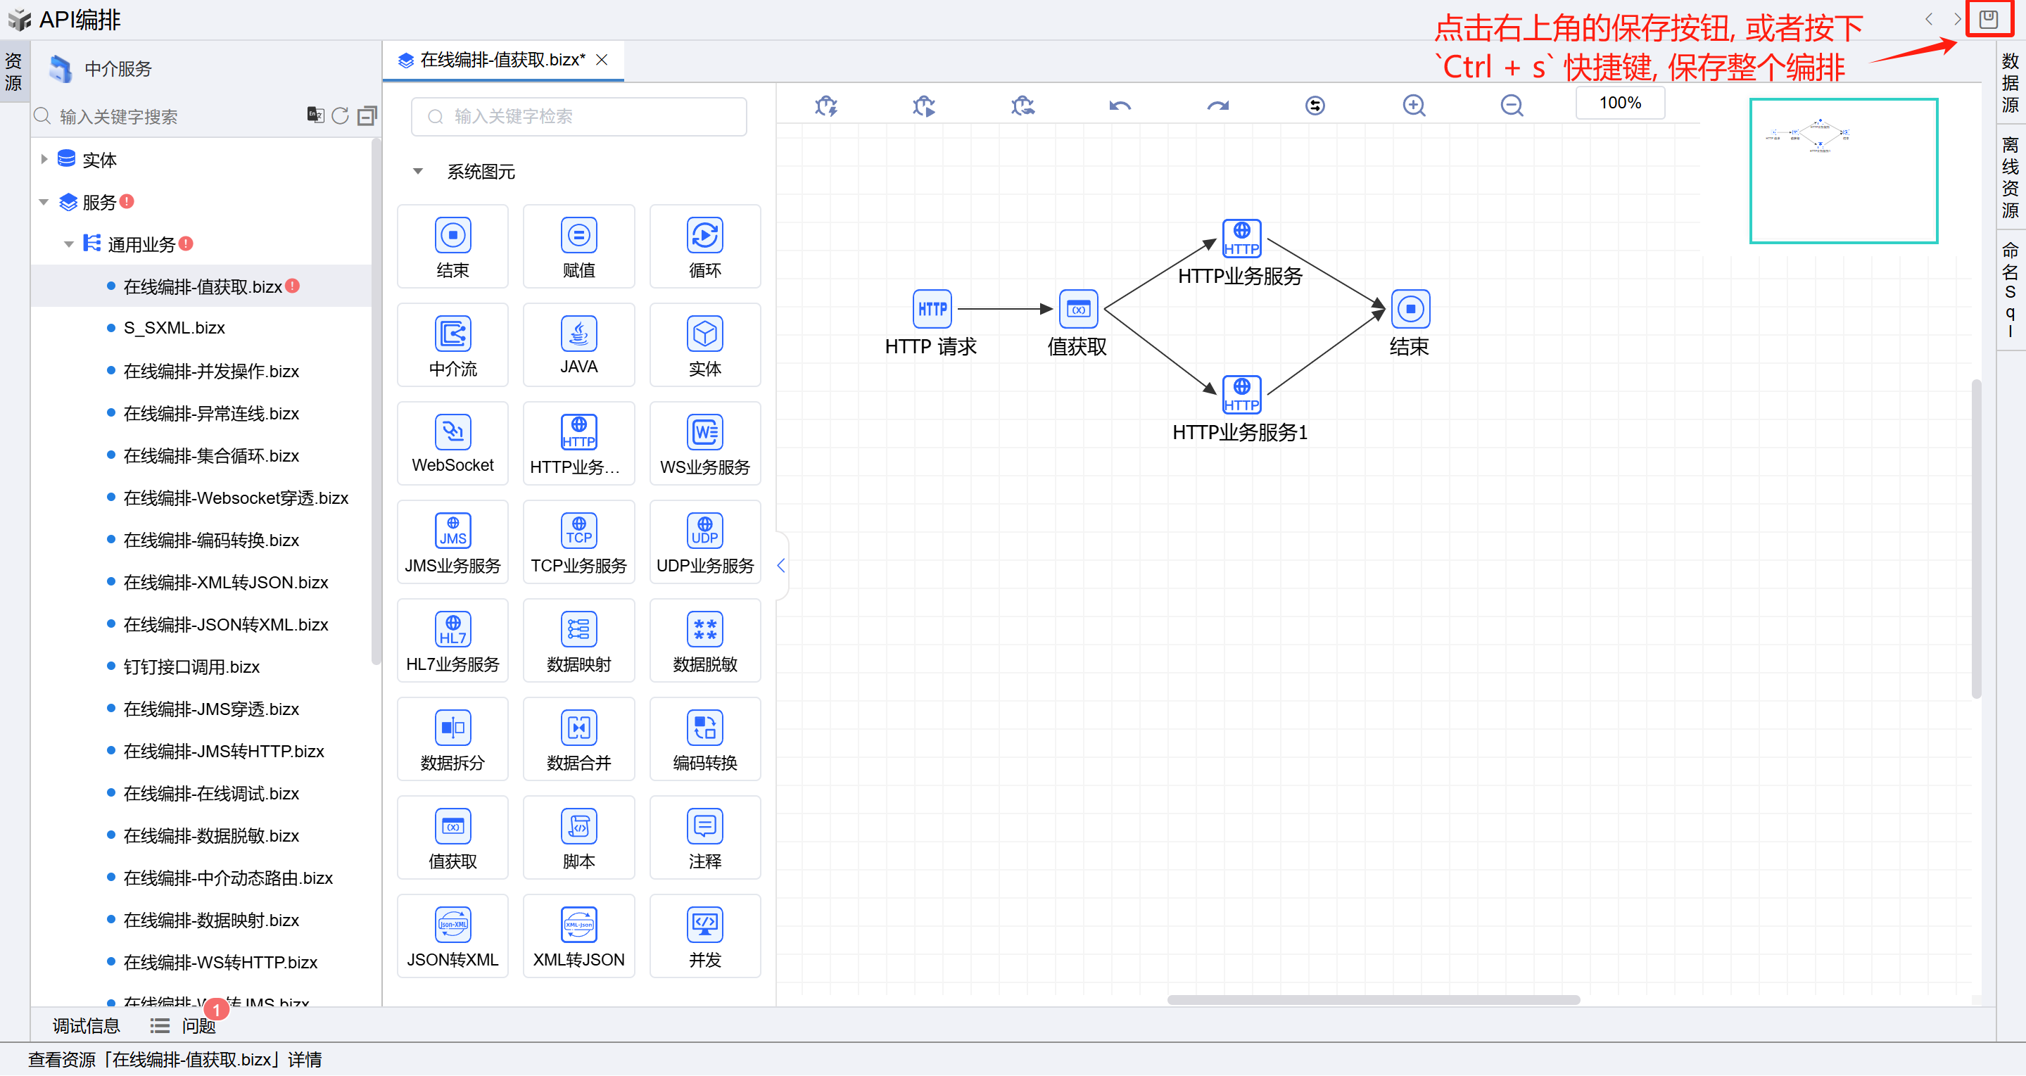Expand the 实体 tree node

point(44,160)
